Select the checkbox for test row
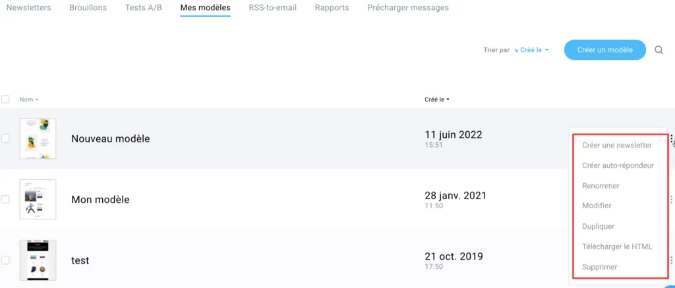Screen dimensions: 675x288 (x=5, y=260)
